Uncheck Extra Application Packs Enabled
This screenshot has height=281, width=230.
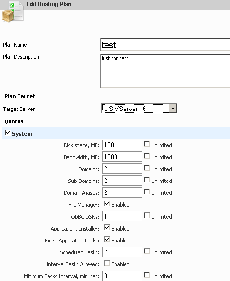107,239
